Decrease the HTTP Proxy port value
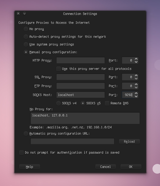Screen dimensions: 160x186 [x=136, y=62]
